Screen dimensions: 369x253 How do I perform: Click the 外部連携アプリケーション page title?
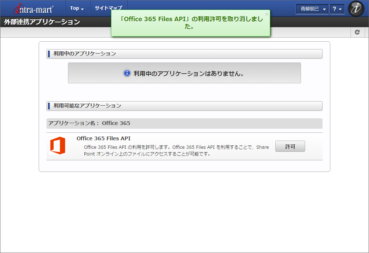(42, 22)
